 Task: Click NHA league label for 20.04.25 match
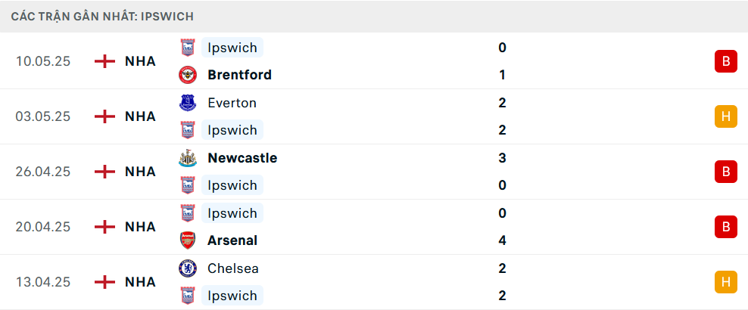pos(140,227)
